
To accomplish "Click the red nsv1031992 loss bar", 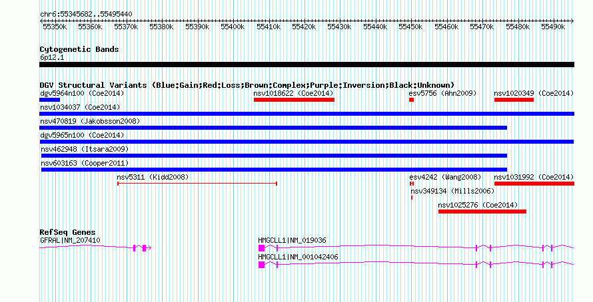I will tap(534, 184).
